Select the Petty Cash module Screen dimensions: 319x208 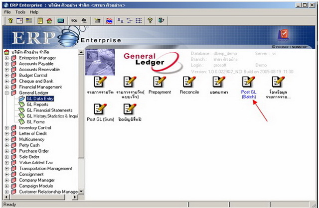pos(29,145)
